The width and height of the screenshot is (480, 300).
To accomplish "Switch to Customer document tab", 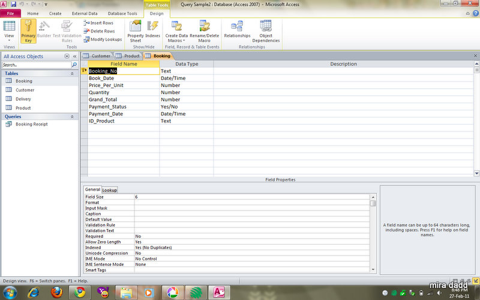I will (x=97, y=56).
